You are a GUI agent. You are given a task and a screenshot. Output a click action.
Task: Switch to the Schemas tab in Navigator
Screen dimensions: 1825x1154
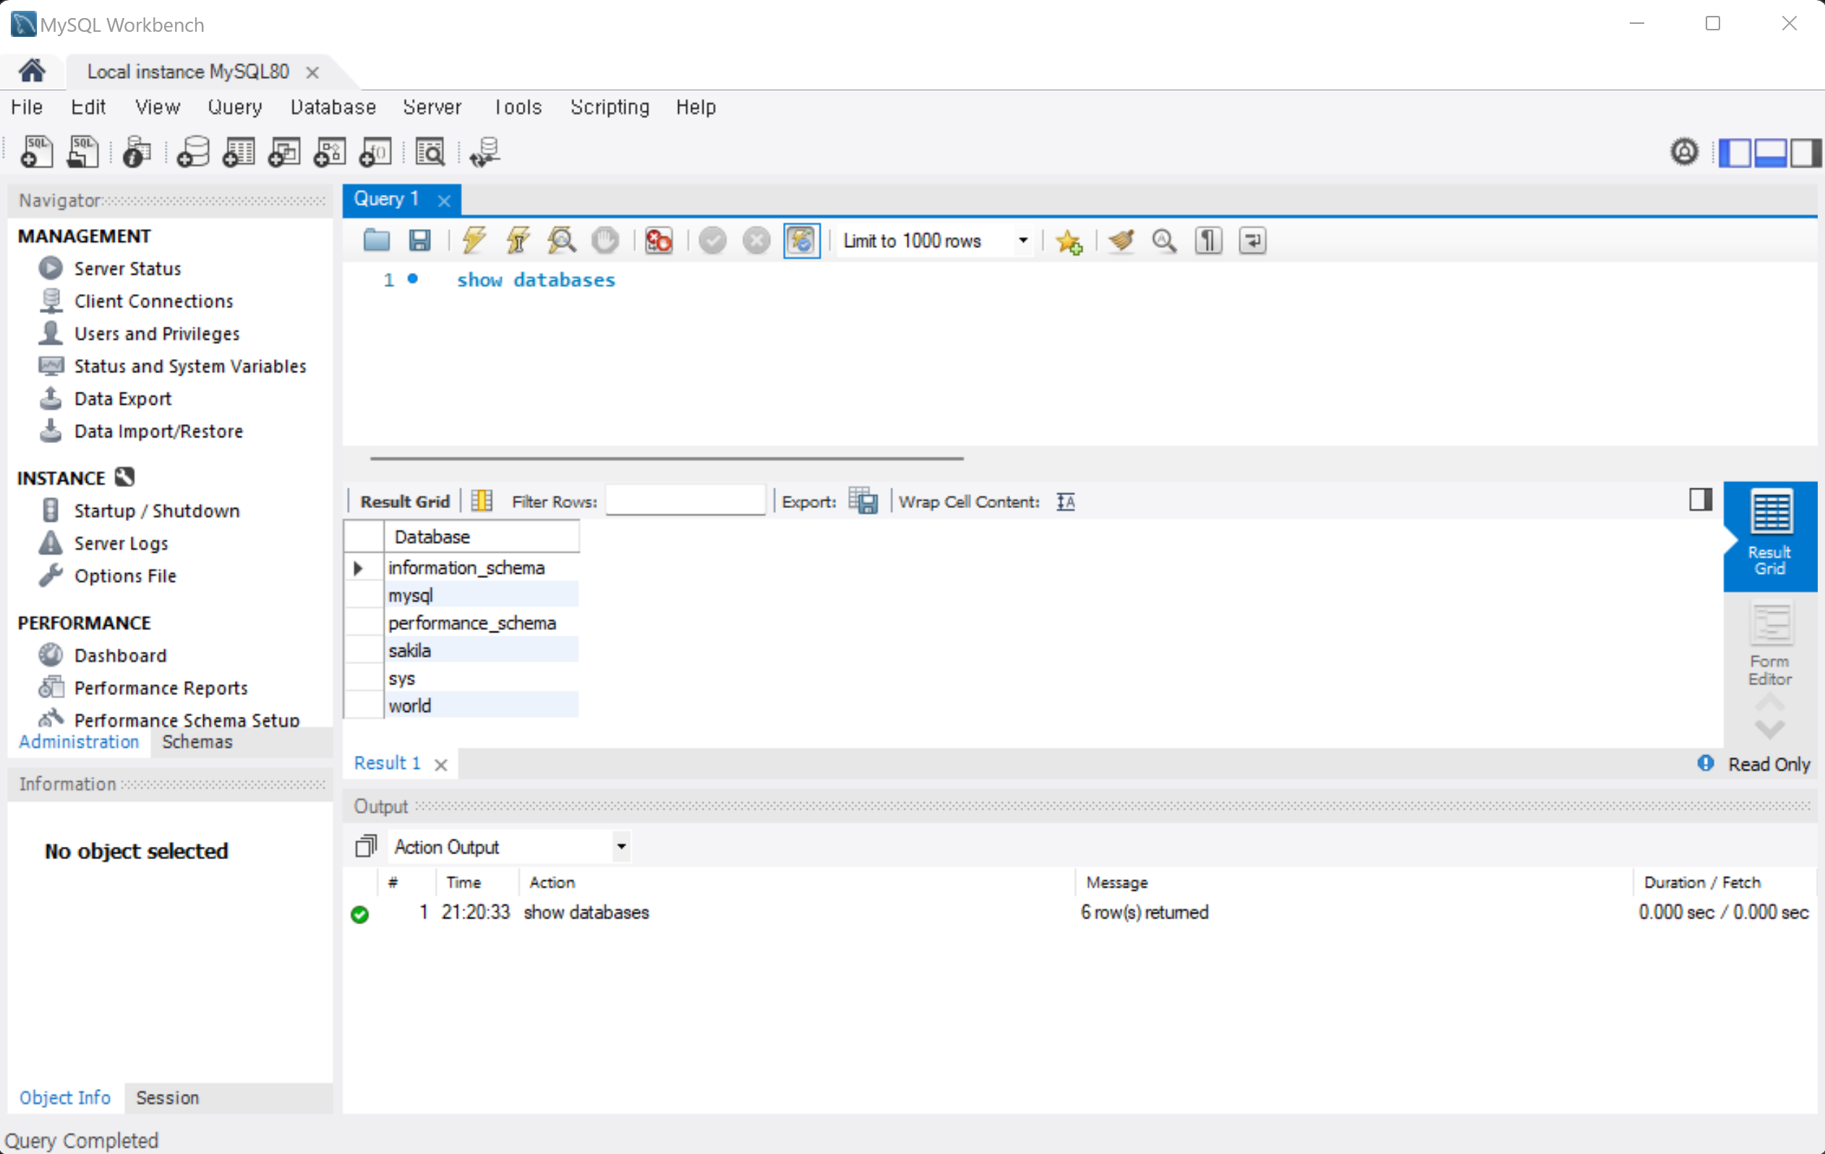pos(197,741)
